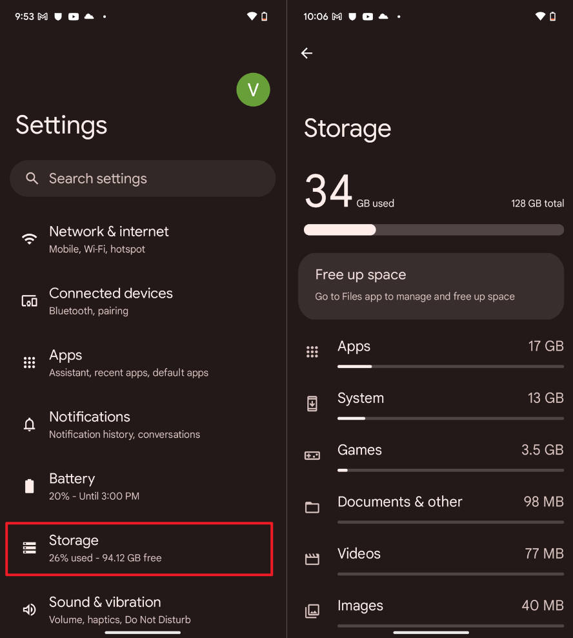Tap the magnifier icon in search bar
The height and width of the screenshot is (638, 573).
tap(32, 178)
